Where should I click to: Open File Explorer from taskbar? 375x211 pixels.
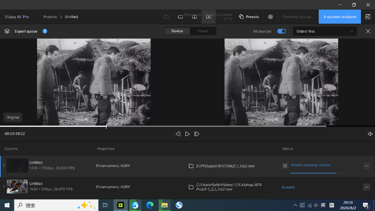tap(165, 205)
